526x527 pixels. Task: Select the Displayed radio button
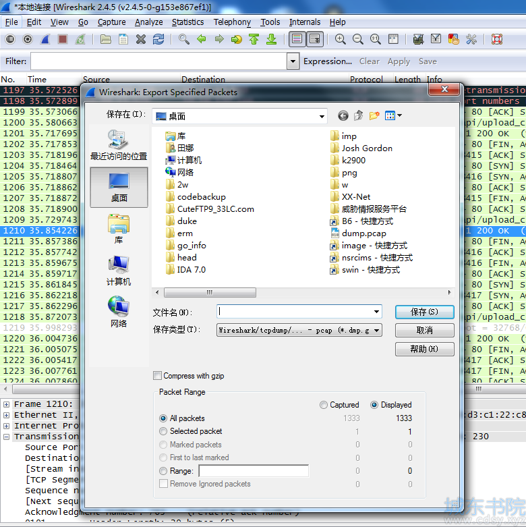click(374, 405)
